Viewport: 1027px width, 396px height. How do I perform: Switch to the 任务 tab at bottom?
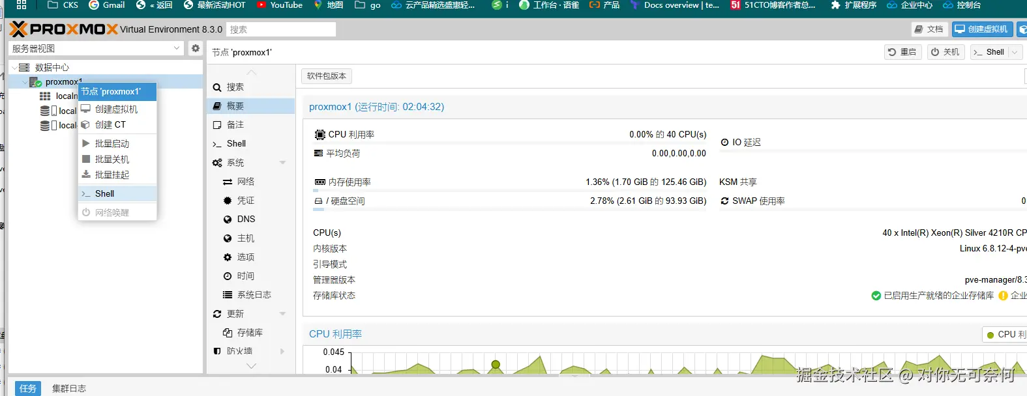coord(28,388)
